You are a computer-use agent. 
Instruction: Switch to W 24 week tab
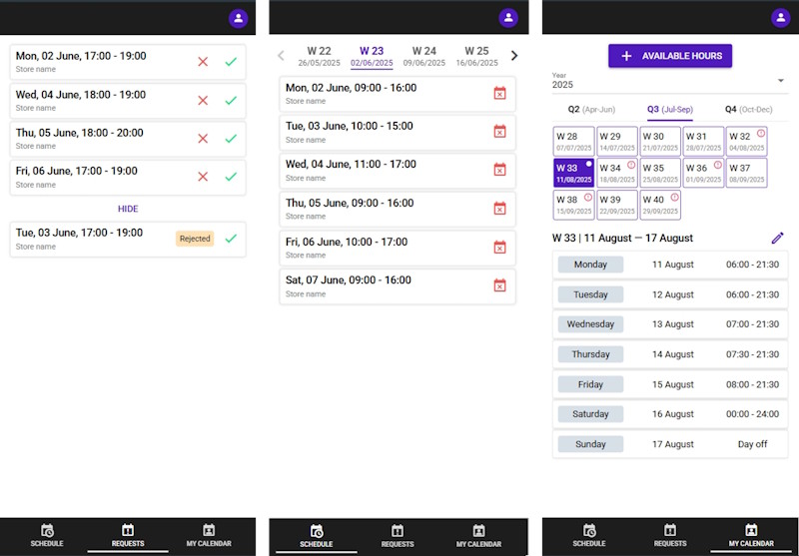[423, 56]
